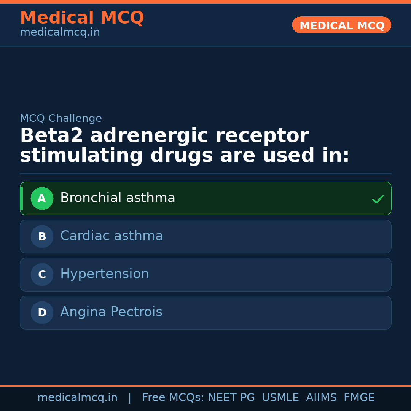The height and width of the screenshot is (411, 411).
Task: Pick the D option circle
Action: coord(42,312)
